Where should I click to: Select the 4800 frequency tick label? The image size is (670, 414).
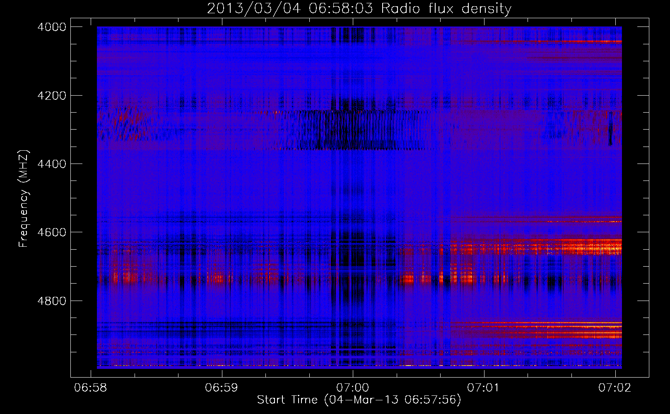(52, 301)
